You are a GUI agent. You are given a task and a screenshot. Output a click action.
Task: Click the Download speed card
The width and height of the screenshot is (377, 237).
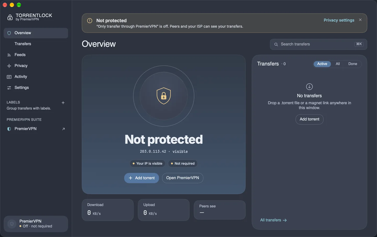click(108, 210)
